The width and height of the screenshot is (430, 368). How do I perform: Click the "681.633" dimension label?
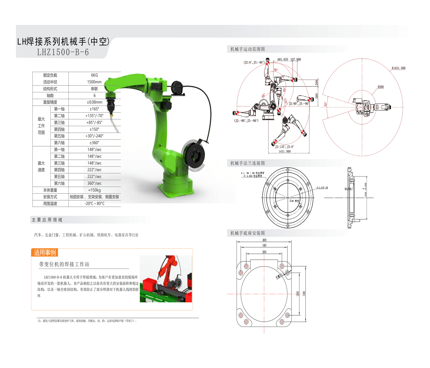click(283, 59)
